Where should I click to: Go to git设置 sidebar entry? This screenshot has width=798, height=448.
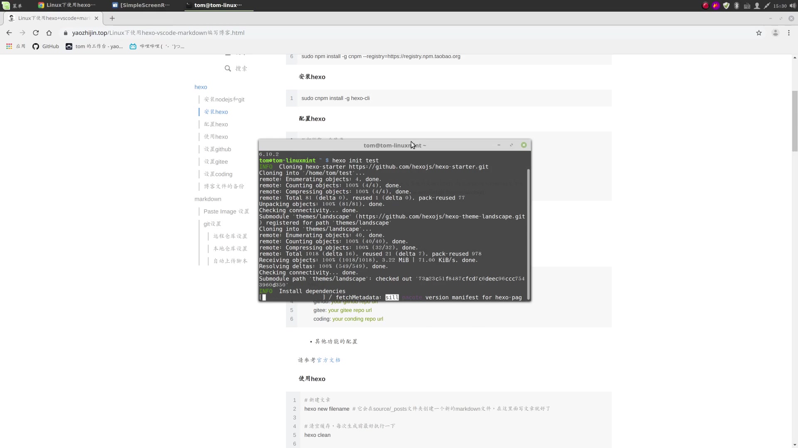click(x=212, y=224)
